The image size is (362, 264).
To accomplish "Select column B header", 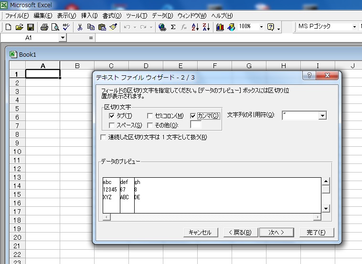I will (77, 66).
